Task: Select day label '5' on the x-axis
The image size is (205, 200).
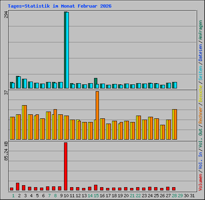Action: pyautogui.click(x=37, y=196)
